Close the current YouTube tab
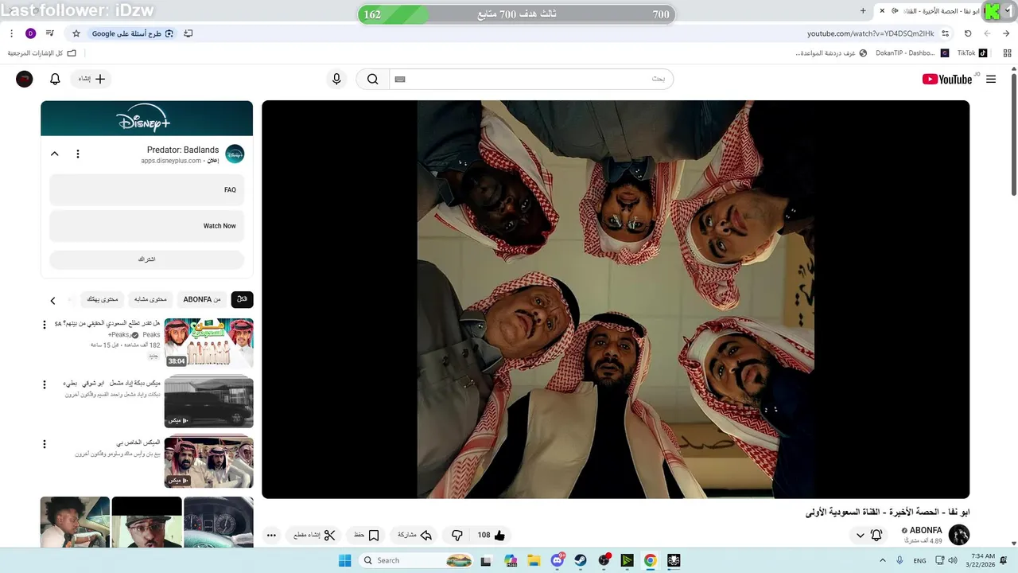The width and height of the screenshot is (1018, 573). tap(882, 11)
